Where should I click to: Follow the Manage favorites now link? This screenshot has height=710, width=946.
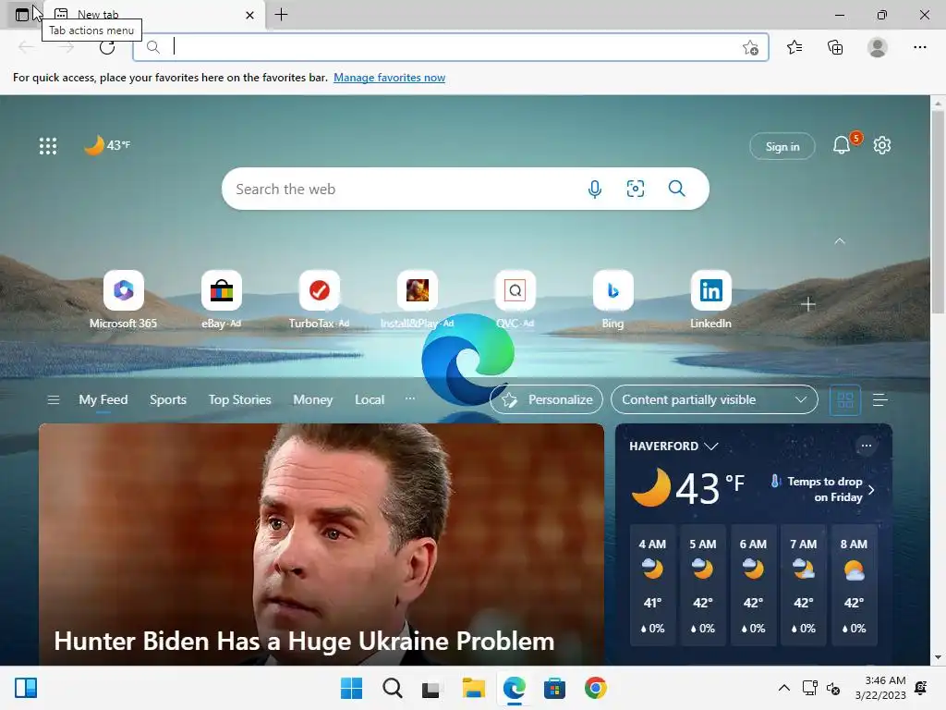coord(389,78)
